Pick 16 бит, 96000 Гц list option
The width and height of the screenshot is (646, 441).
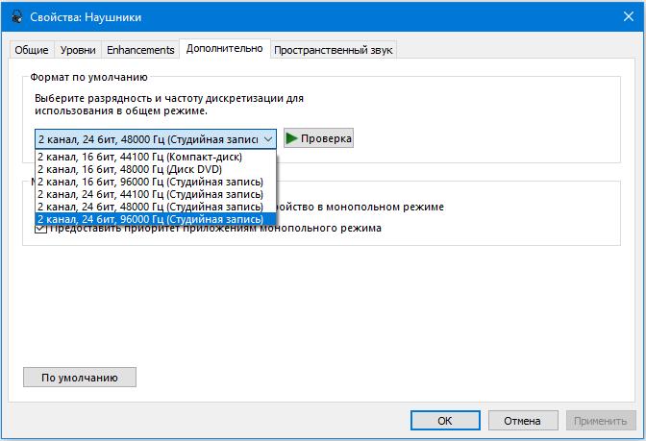(x=149, y=182)
